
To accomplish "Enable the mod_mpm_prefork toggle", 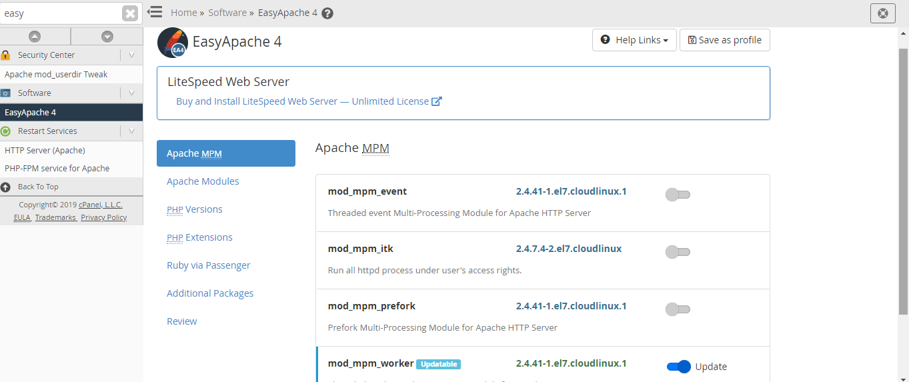I will [678, 309].
